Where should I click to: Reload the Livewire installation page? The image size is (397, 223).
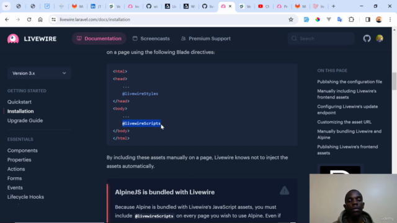pos(29,19)
